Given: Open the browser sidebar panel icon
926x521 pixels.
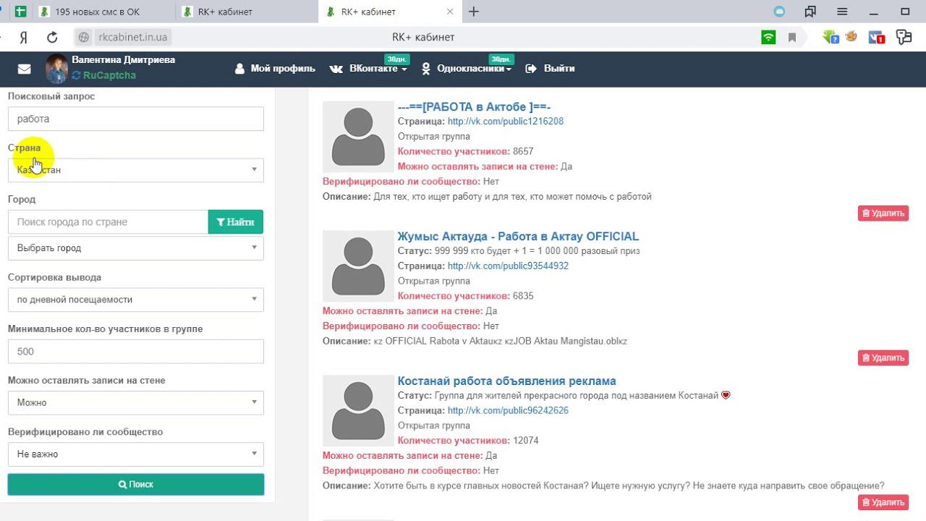Looking at the screenshot, I should [810, 12].
